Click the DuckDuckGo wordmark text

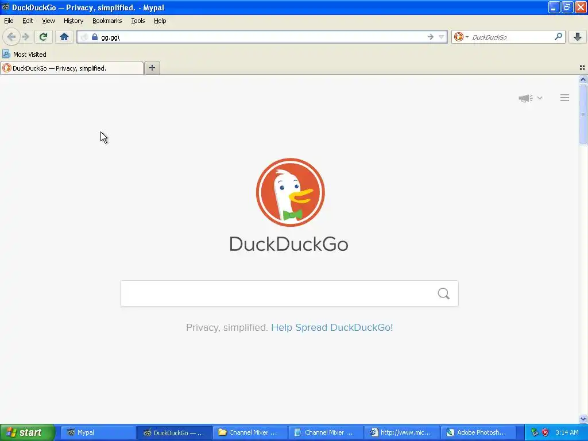(289, 244)
